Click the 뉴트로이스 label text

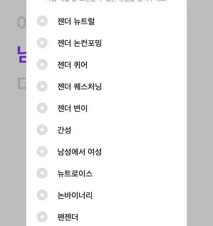tap(75, 173)
